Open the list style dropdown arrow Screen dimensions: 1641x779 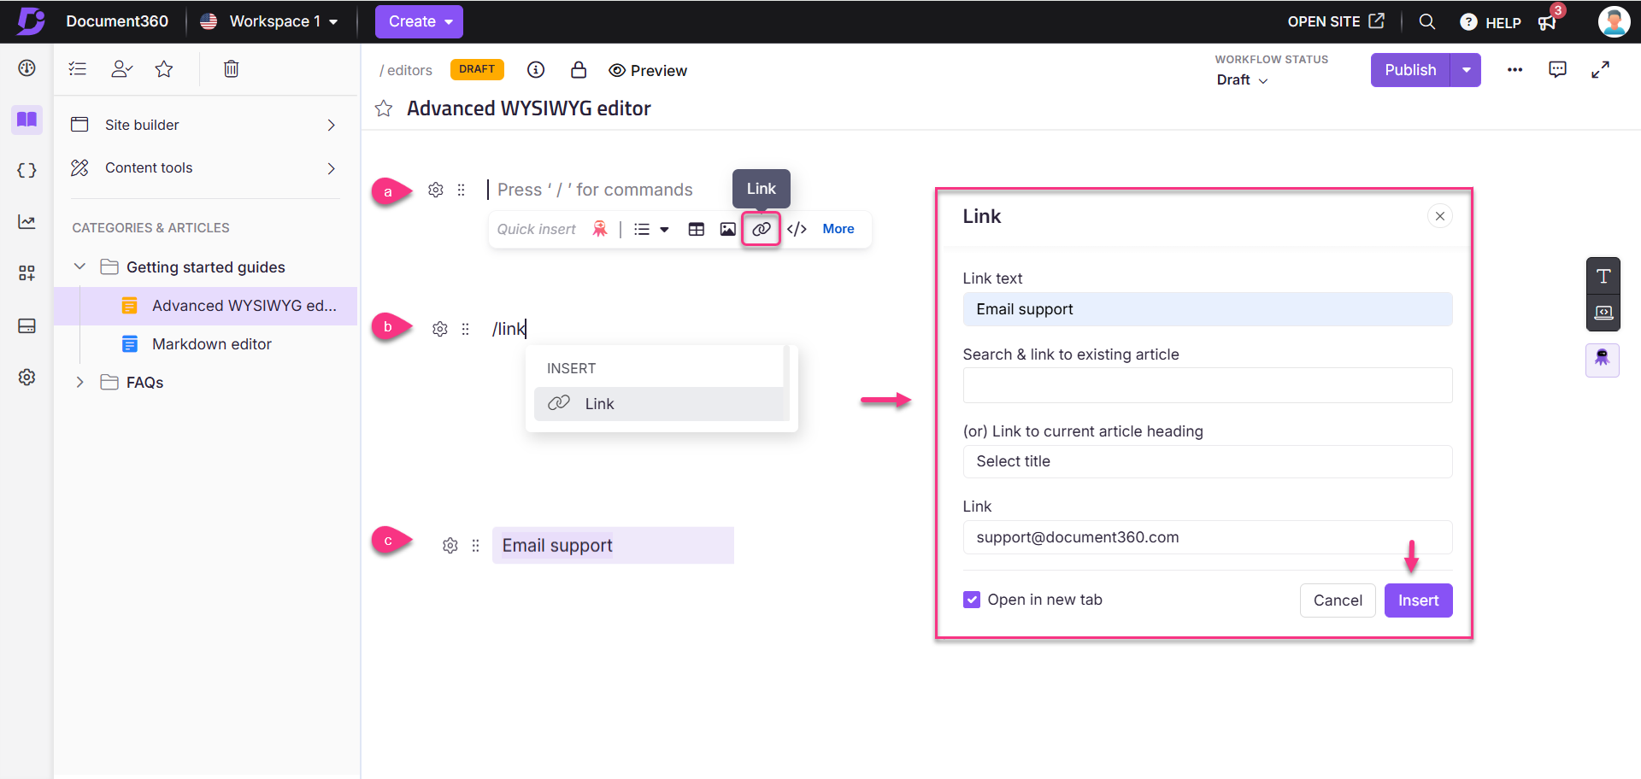[x=664, y=229]
